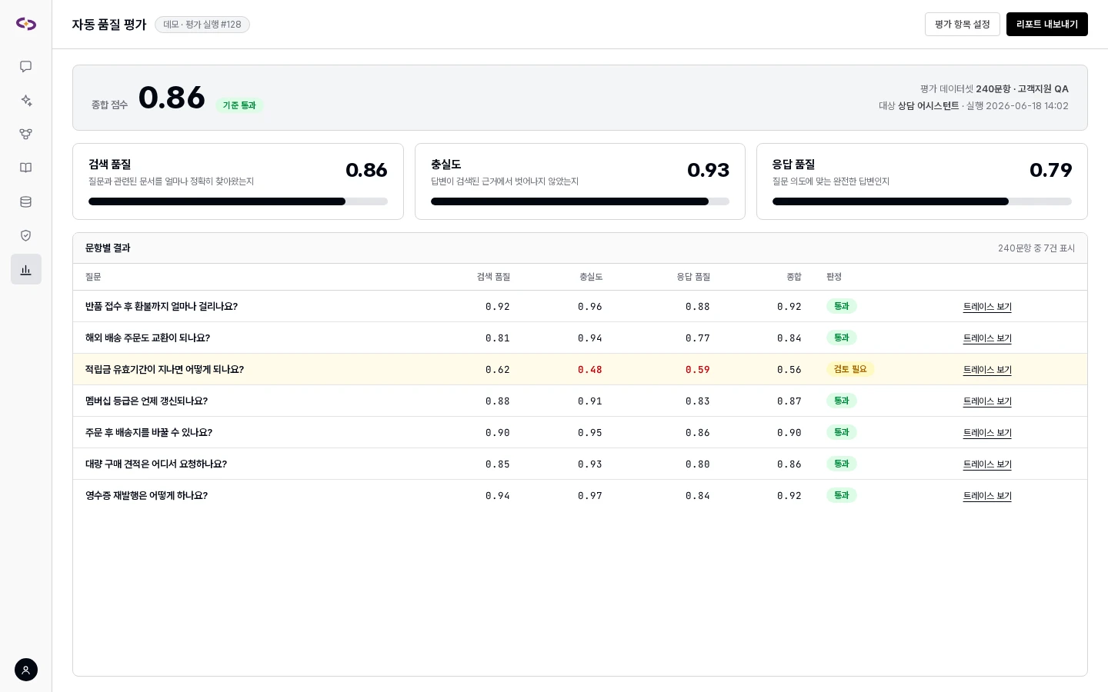This screenshot has width=1108, height=692.
Task: Click the 충실도 column header
Action: point(591,277)
